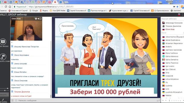Click chat icon beside Ольга Смирнова
This screenshot has height=103, width=184.
click(x=12, y=80)
